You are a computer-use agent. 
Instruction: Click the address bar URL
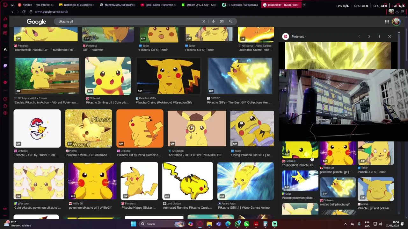51,12
